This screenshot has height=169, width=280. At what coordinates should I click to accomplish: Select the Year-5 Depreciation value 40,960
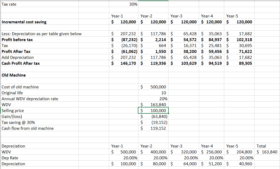(x=240, y=164)
